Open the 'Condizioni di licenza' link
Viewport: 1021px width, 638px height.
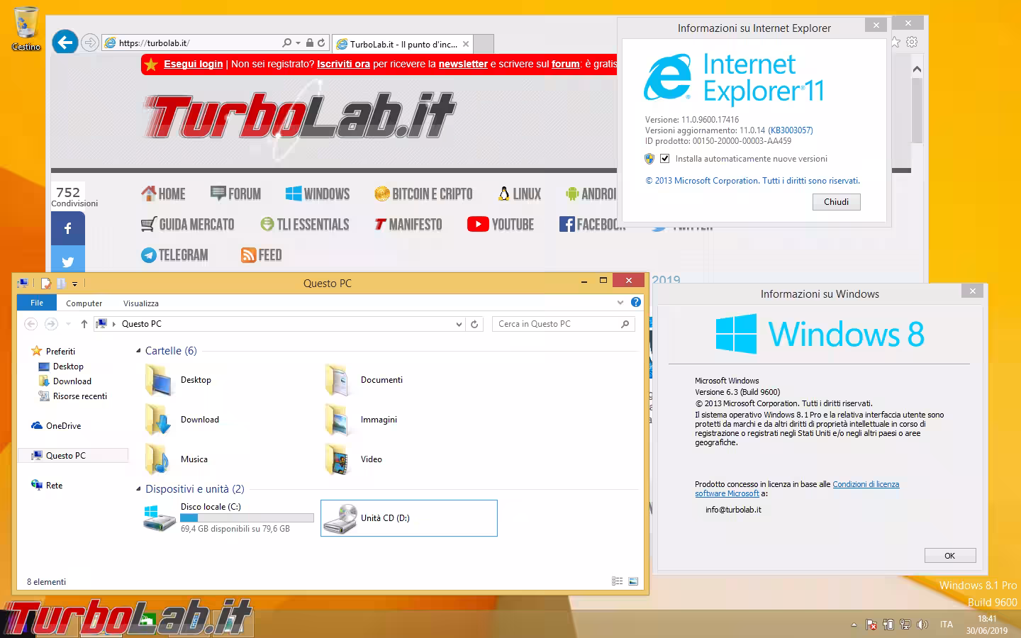point(866,484)
